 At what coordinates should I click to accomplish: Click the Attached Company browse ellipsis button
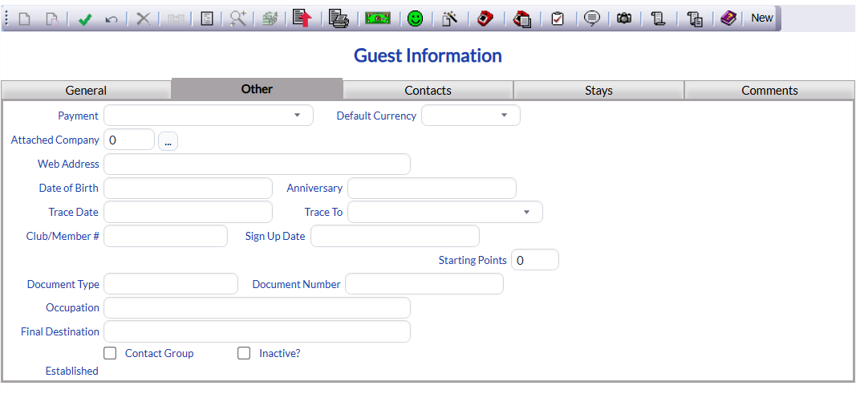(x=168, y=141)
